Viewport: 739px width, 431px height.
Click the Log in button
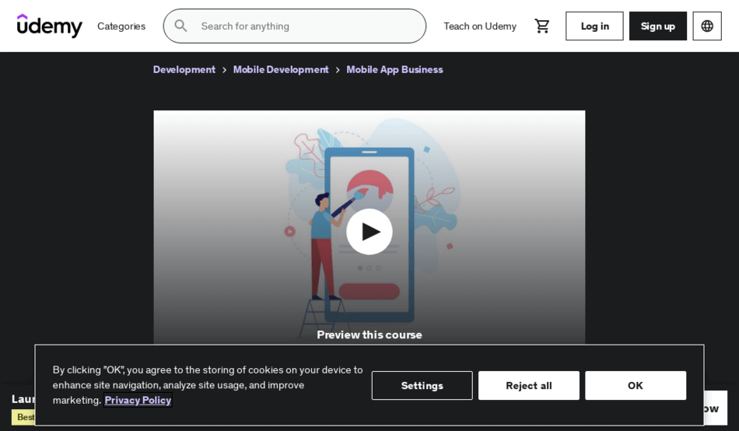[x=594, y=26]
